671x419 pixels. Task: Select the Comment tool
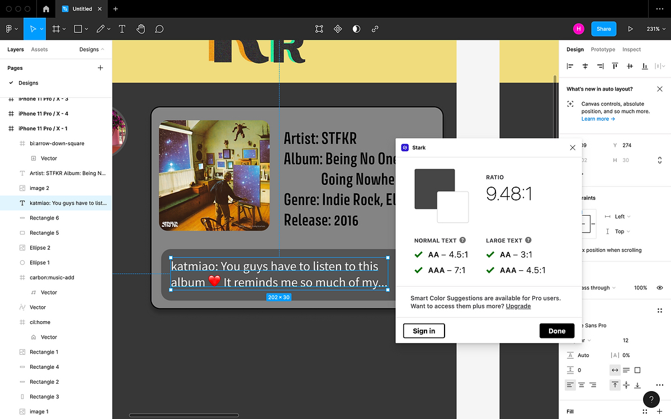(159, 29)
